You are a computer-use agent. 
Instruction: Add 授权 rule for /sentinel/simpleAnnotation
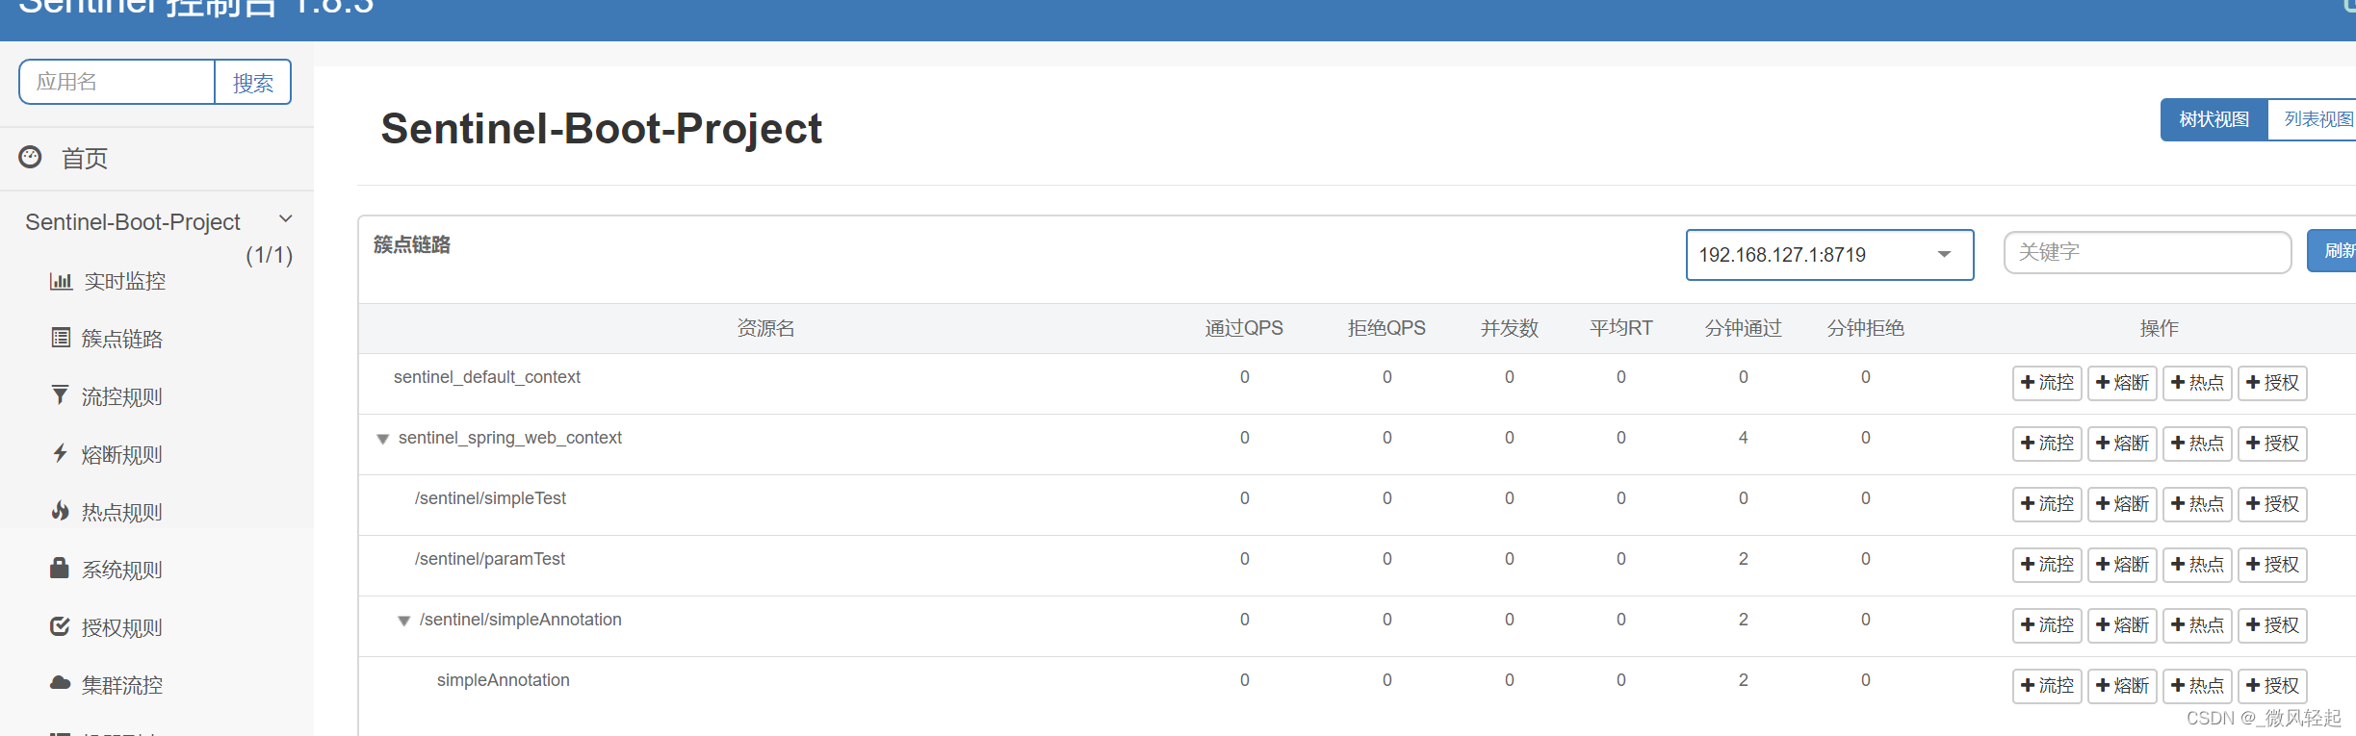pyautogui.click(x=2272, y=625)
